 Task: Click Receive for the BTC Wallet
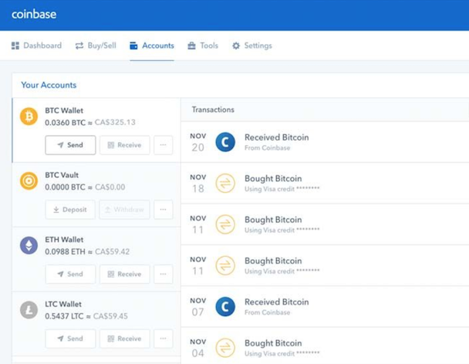coord(124,145)
